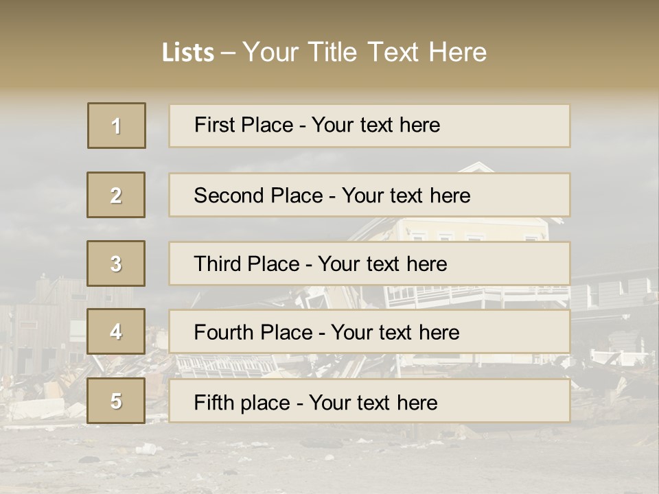659x494 pixels.
Task: Select the number 2 box
Action: (x=116, y=195)
